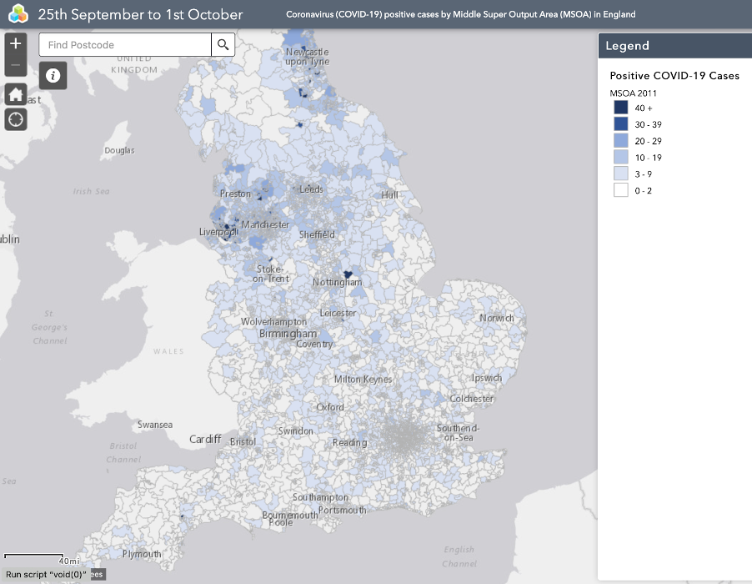Screen dimensions: 752x584
Task: Open the information (i) button
Action: pos(53,76)
